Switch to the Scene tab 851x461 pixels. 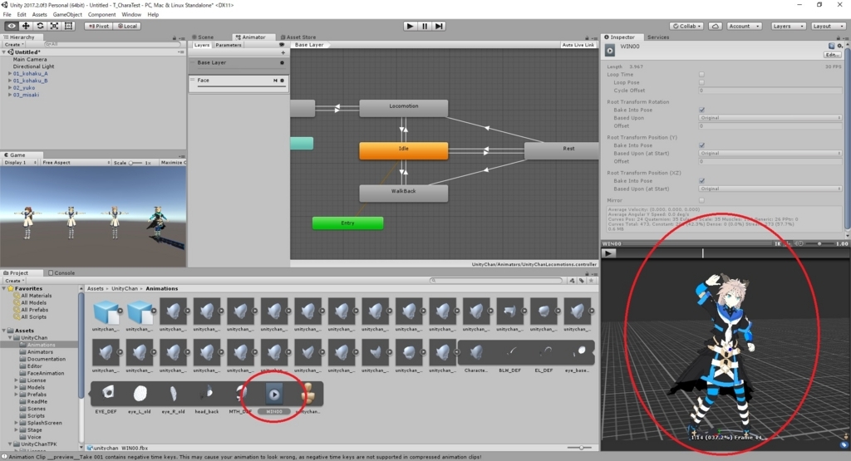pyautogui.click(x=205, y=37)
